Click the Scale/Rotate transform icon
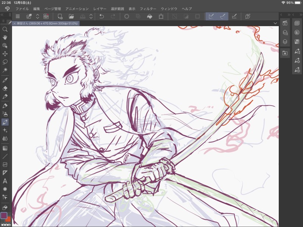 pos(161,16)
